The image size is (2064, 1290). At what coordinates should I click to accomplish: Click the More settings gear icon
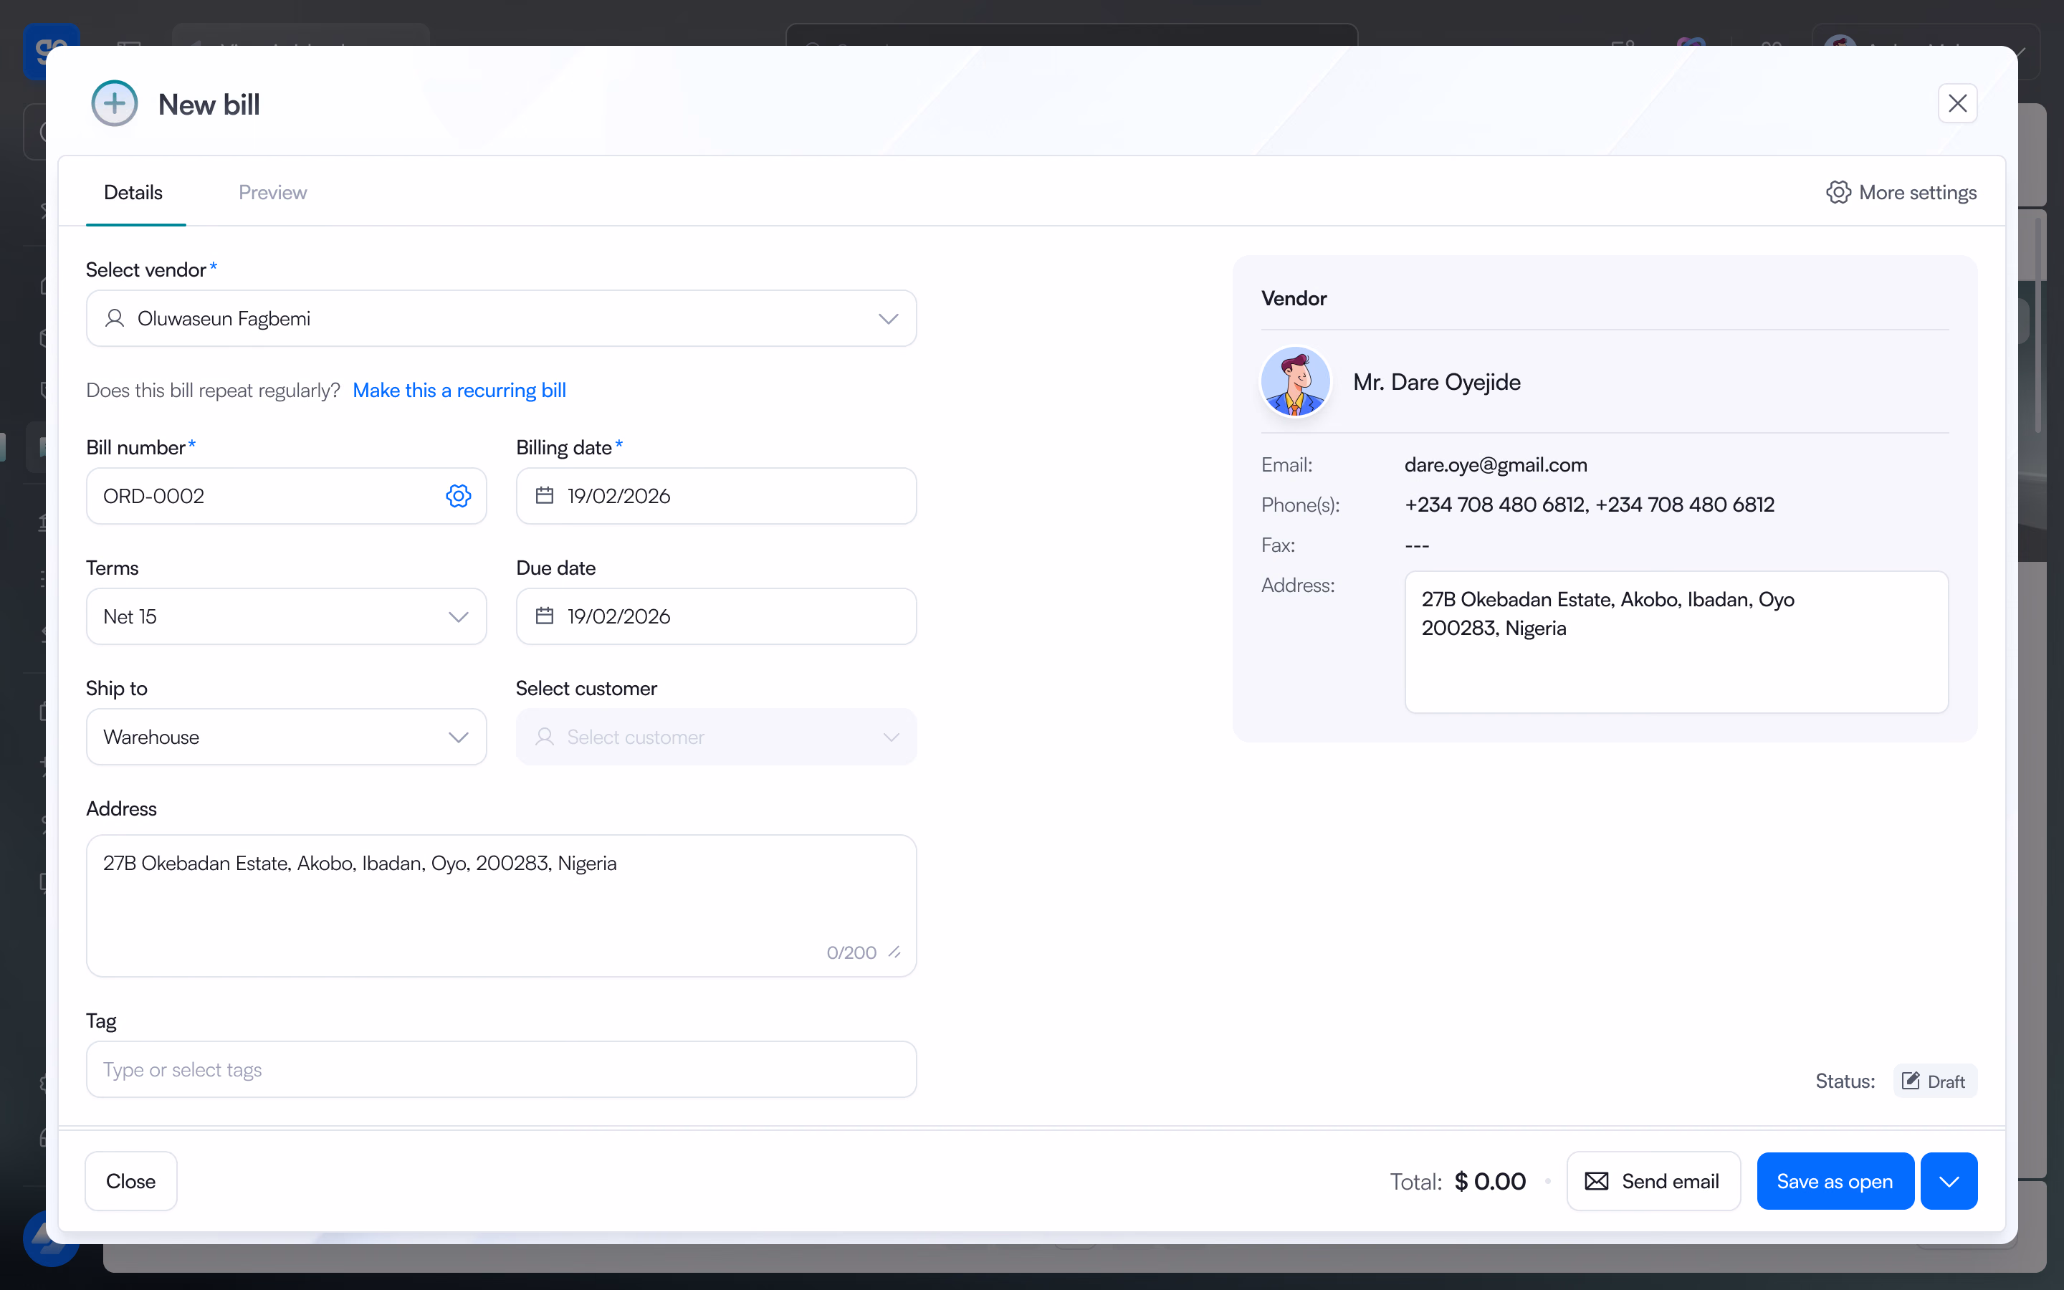pos(1838,193)
